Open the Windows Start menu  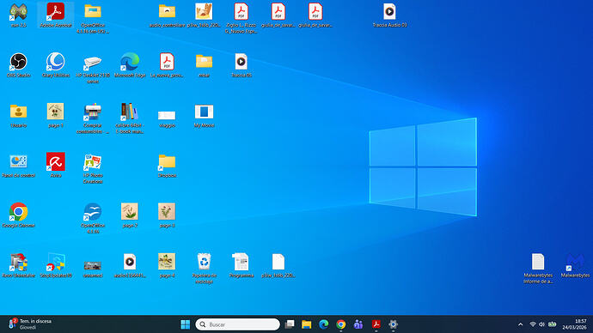pos(186,324)
